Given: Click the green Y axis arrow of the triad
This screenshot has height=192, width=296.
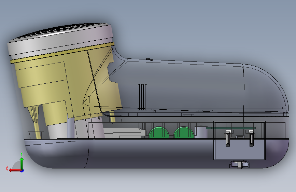Looking at the screenshot, I should (x=22, y=163).
